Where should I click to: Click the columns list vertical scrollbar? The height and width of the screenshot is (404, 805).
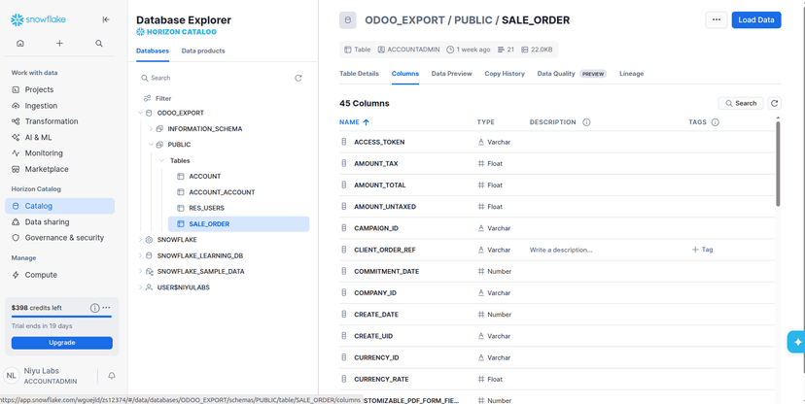[x=778, y=163]
